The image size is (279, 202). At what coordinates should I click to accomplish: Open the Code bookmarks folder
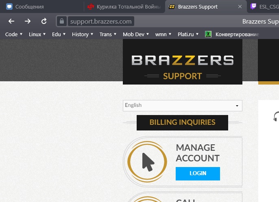[x=14, y=34]
